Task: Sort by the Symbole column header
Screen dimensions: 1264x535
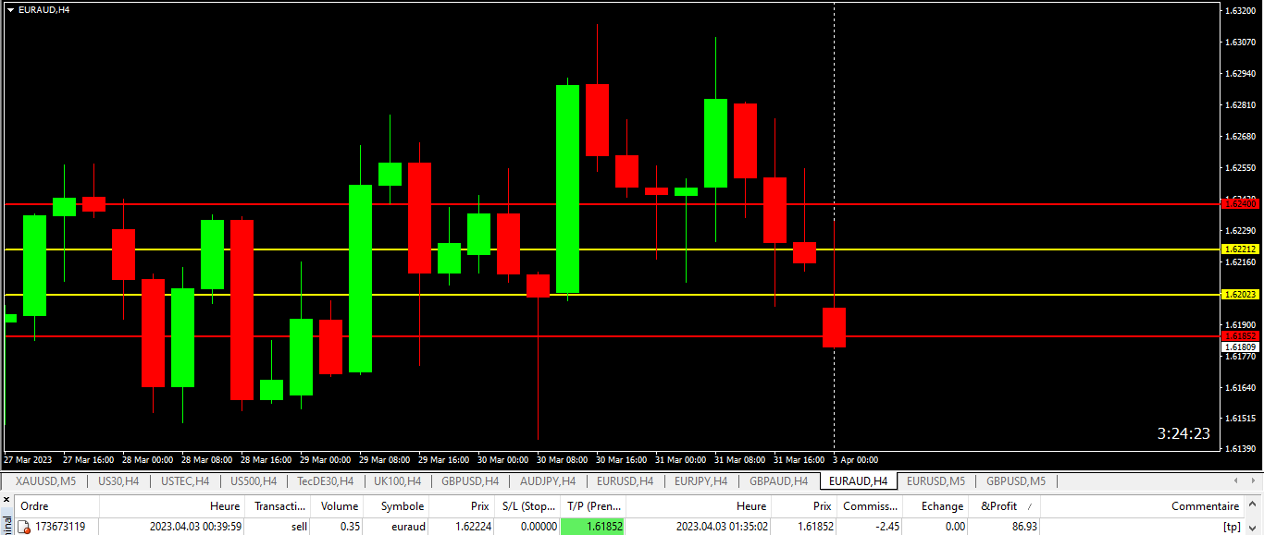Action: pyautogui.click(x=402, y=506)
